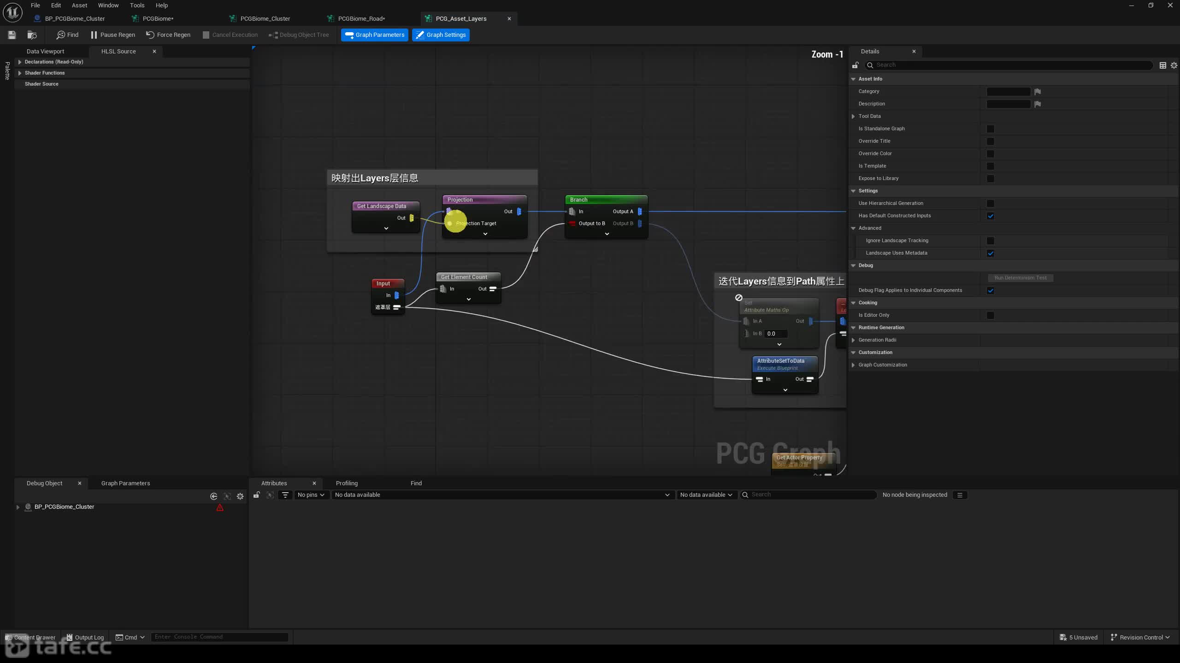Image resolution: width=1180 pixels, height=663 pixels.
Task: Toggle Use Hierarchical Generation checkbox
Action: coord(990,204)
